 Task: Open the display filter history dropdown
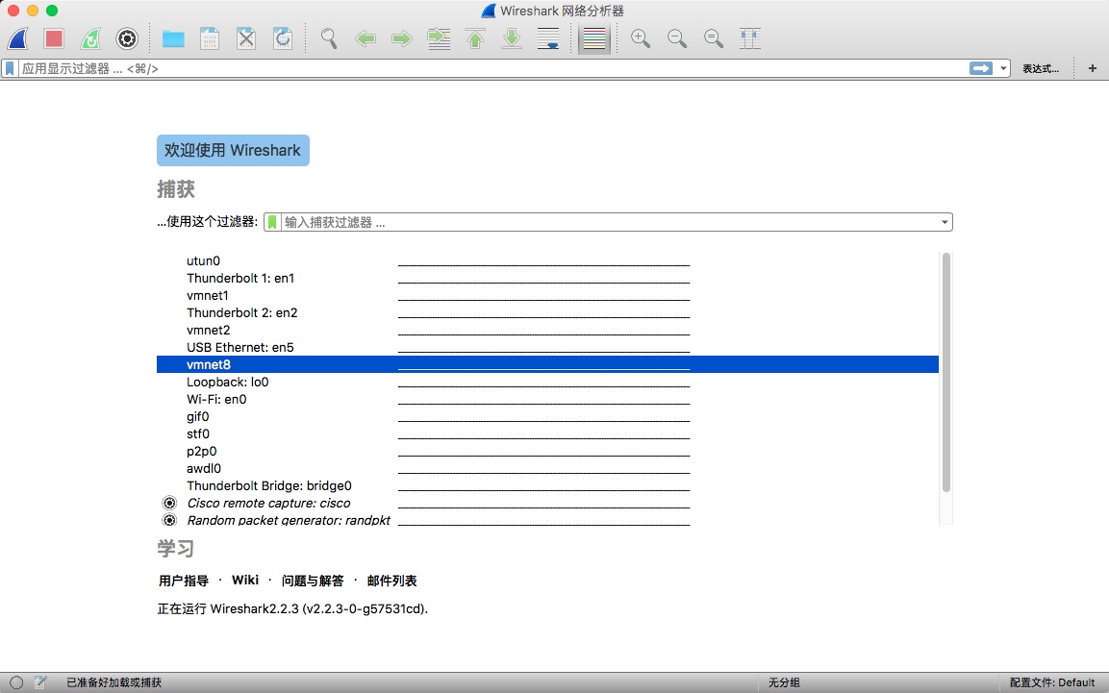click(x=1003, y=68)
